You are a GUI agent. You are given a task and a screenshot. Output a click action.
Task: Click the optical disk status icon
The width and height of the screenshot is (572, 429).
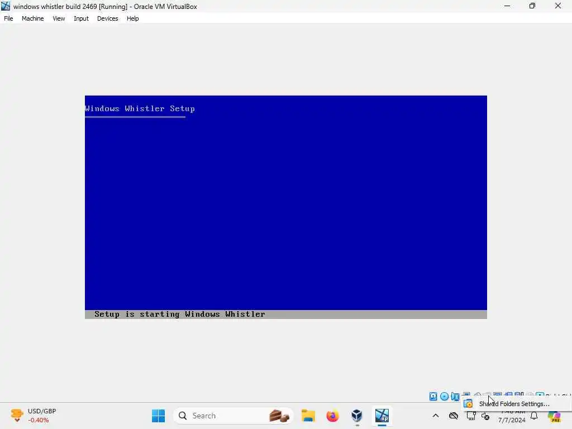pyautogui.click(x=444, y=397)
